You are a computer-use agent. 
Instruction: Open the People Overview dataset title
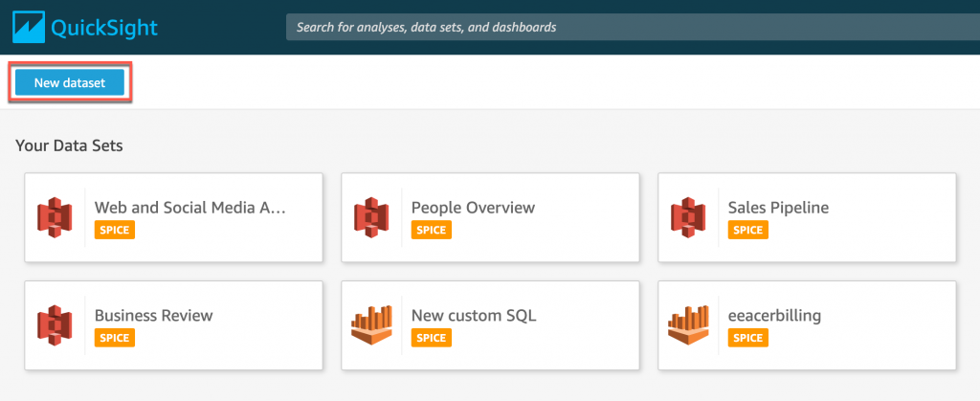pos(473,208)
